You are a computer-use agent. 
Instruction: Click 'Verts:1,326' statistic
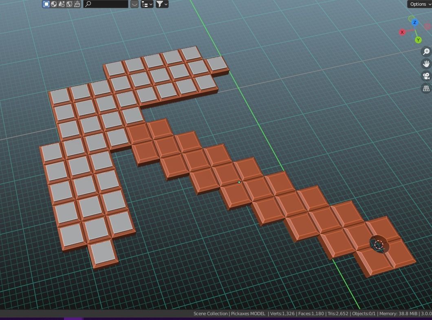click(282, 313)
